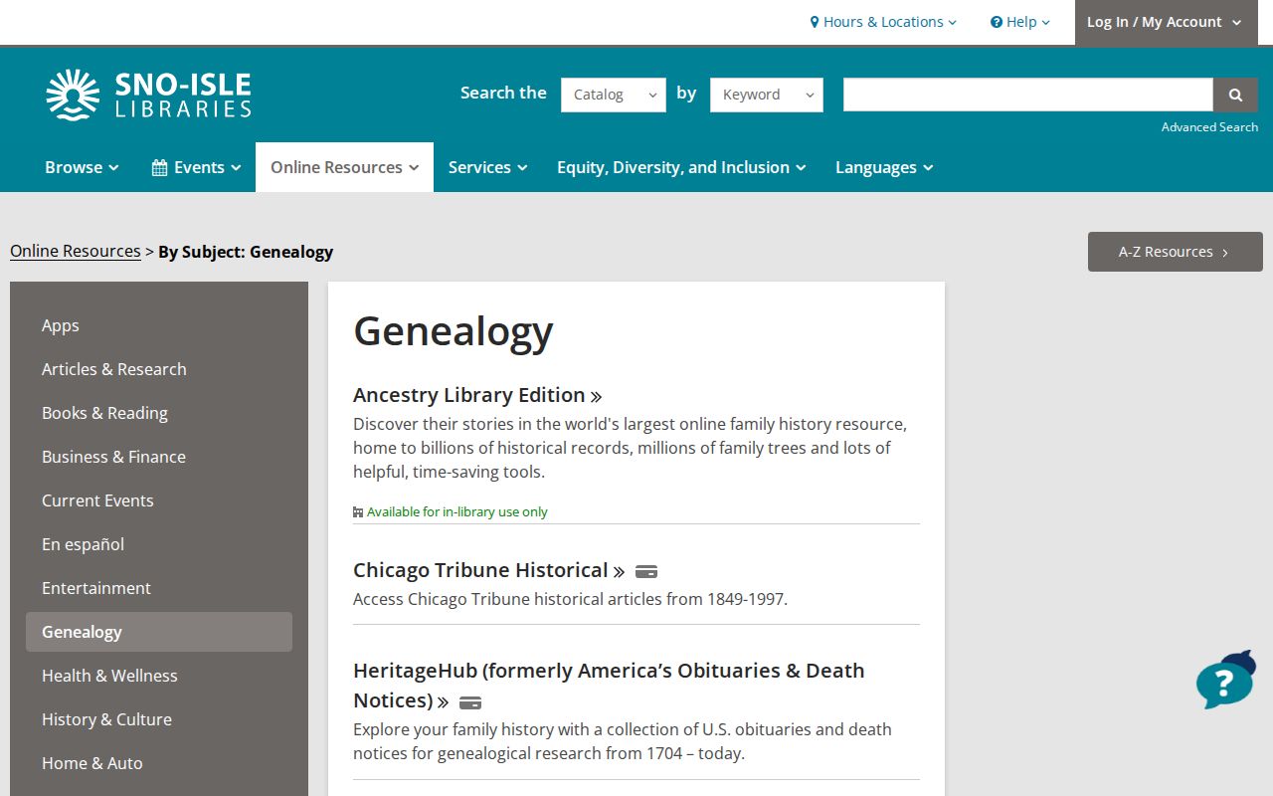Click the location pin icon by Hours
The width and height of the screenshot is (1273, 796).
click(815, 22)
